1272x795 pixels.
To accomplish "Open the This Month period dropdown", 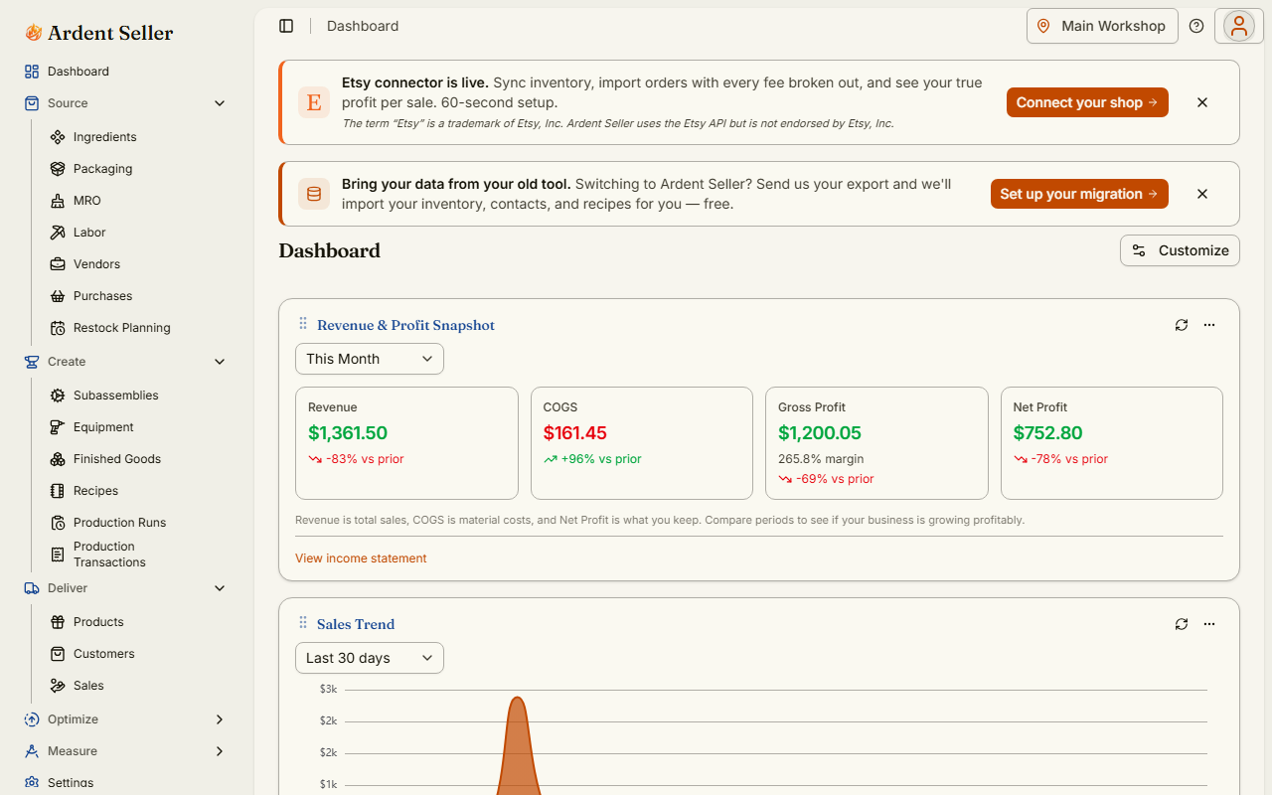I will [x=370, y=359].
